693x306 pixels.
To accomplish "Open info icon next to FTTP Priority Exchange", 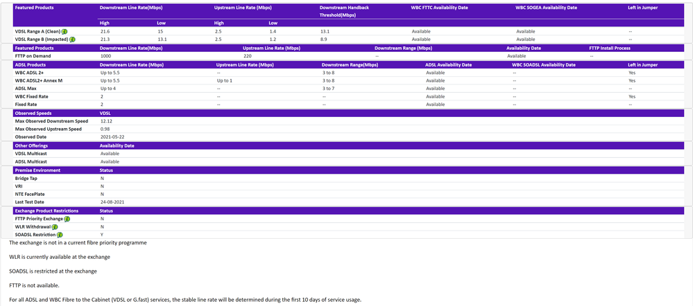I will pos(67,219).
